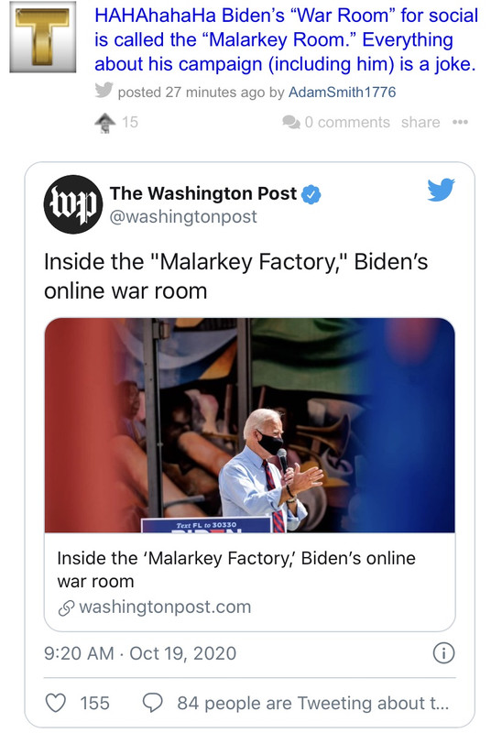The width and height of the screenshot is (502, 733).
Task: Click the blue Twitter bird logo
Action: click(441, 190)
